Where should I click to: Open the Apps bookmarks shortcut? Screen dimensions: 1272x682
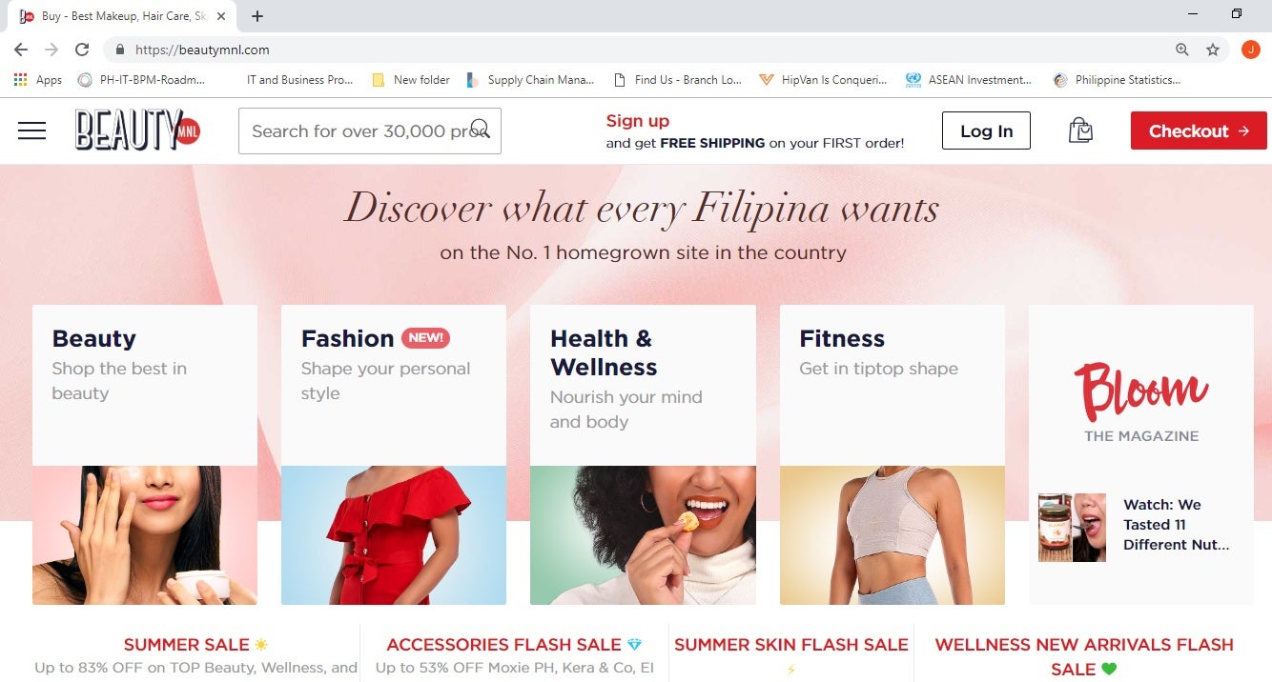tap(38, 80)
